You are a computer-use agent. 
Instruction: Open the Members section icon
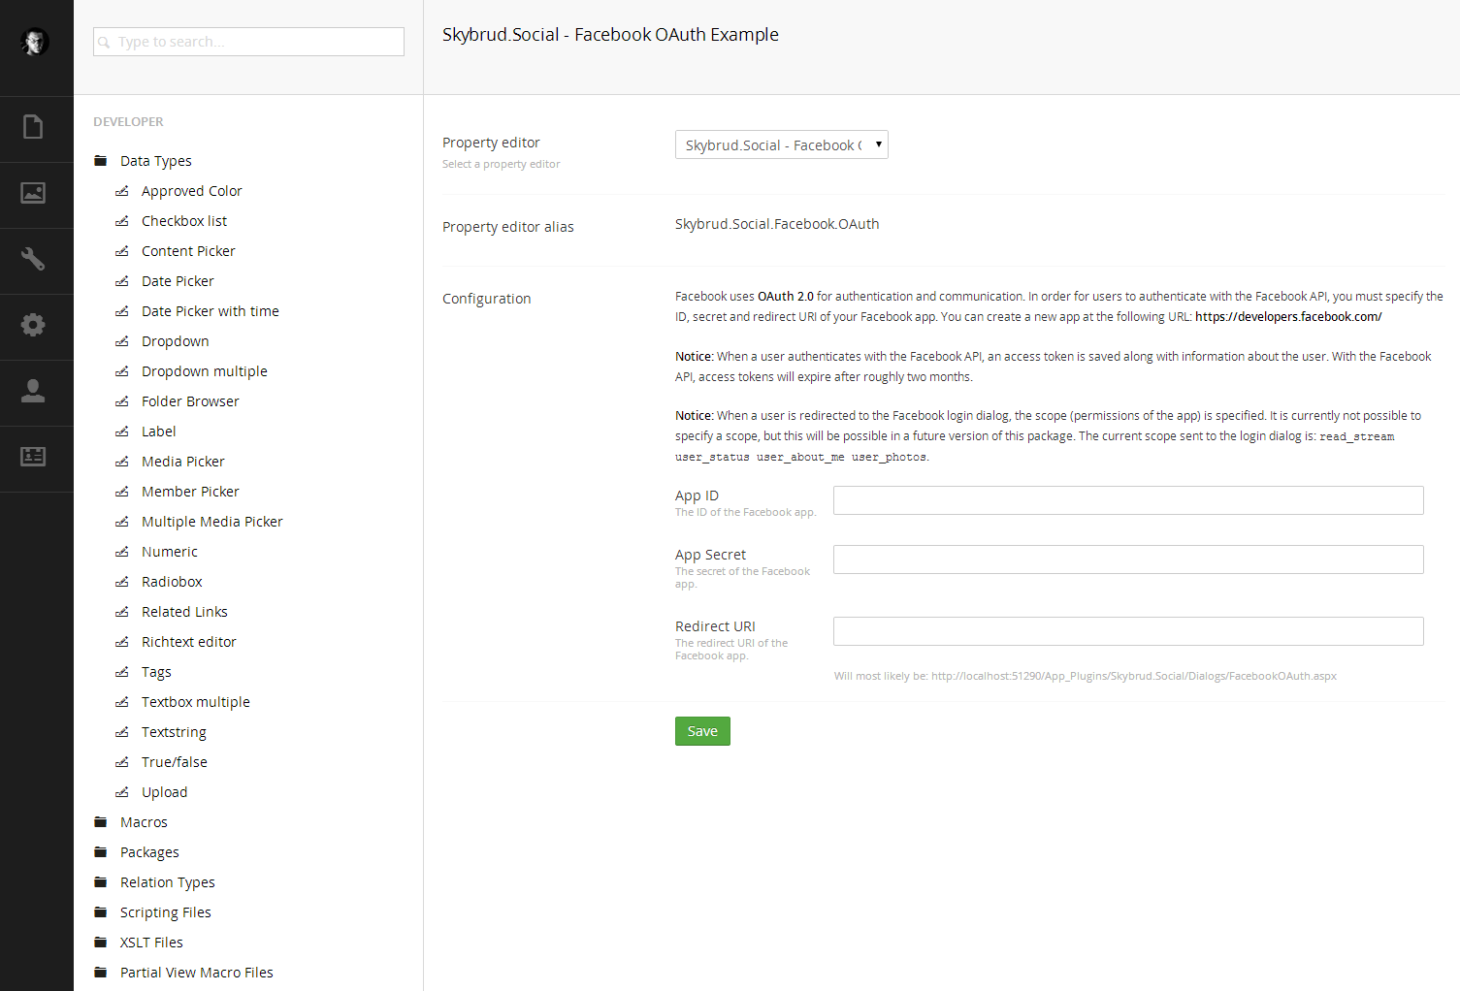[33, 457]
